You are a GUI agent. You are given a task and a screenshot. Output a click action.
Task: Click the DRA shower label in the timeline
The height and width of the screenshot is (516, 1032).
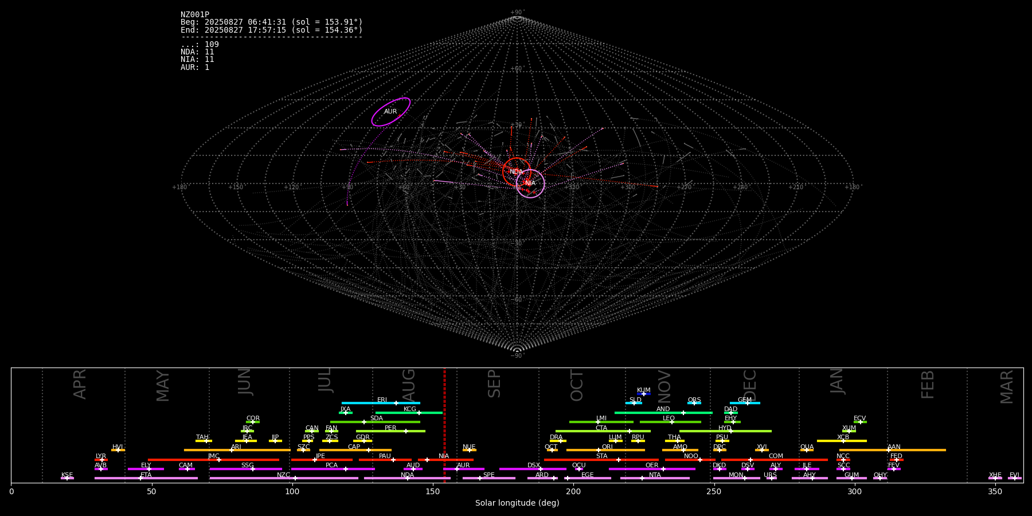(556, 437)
